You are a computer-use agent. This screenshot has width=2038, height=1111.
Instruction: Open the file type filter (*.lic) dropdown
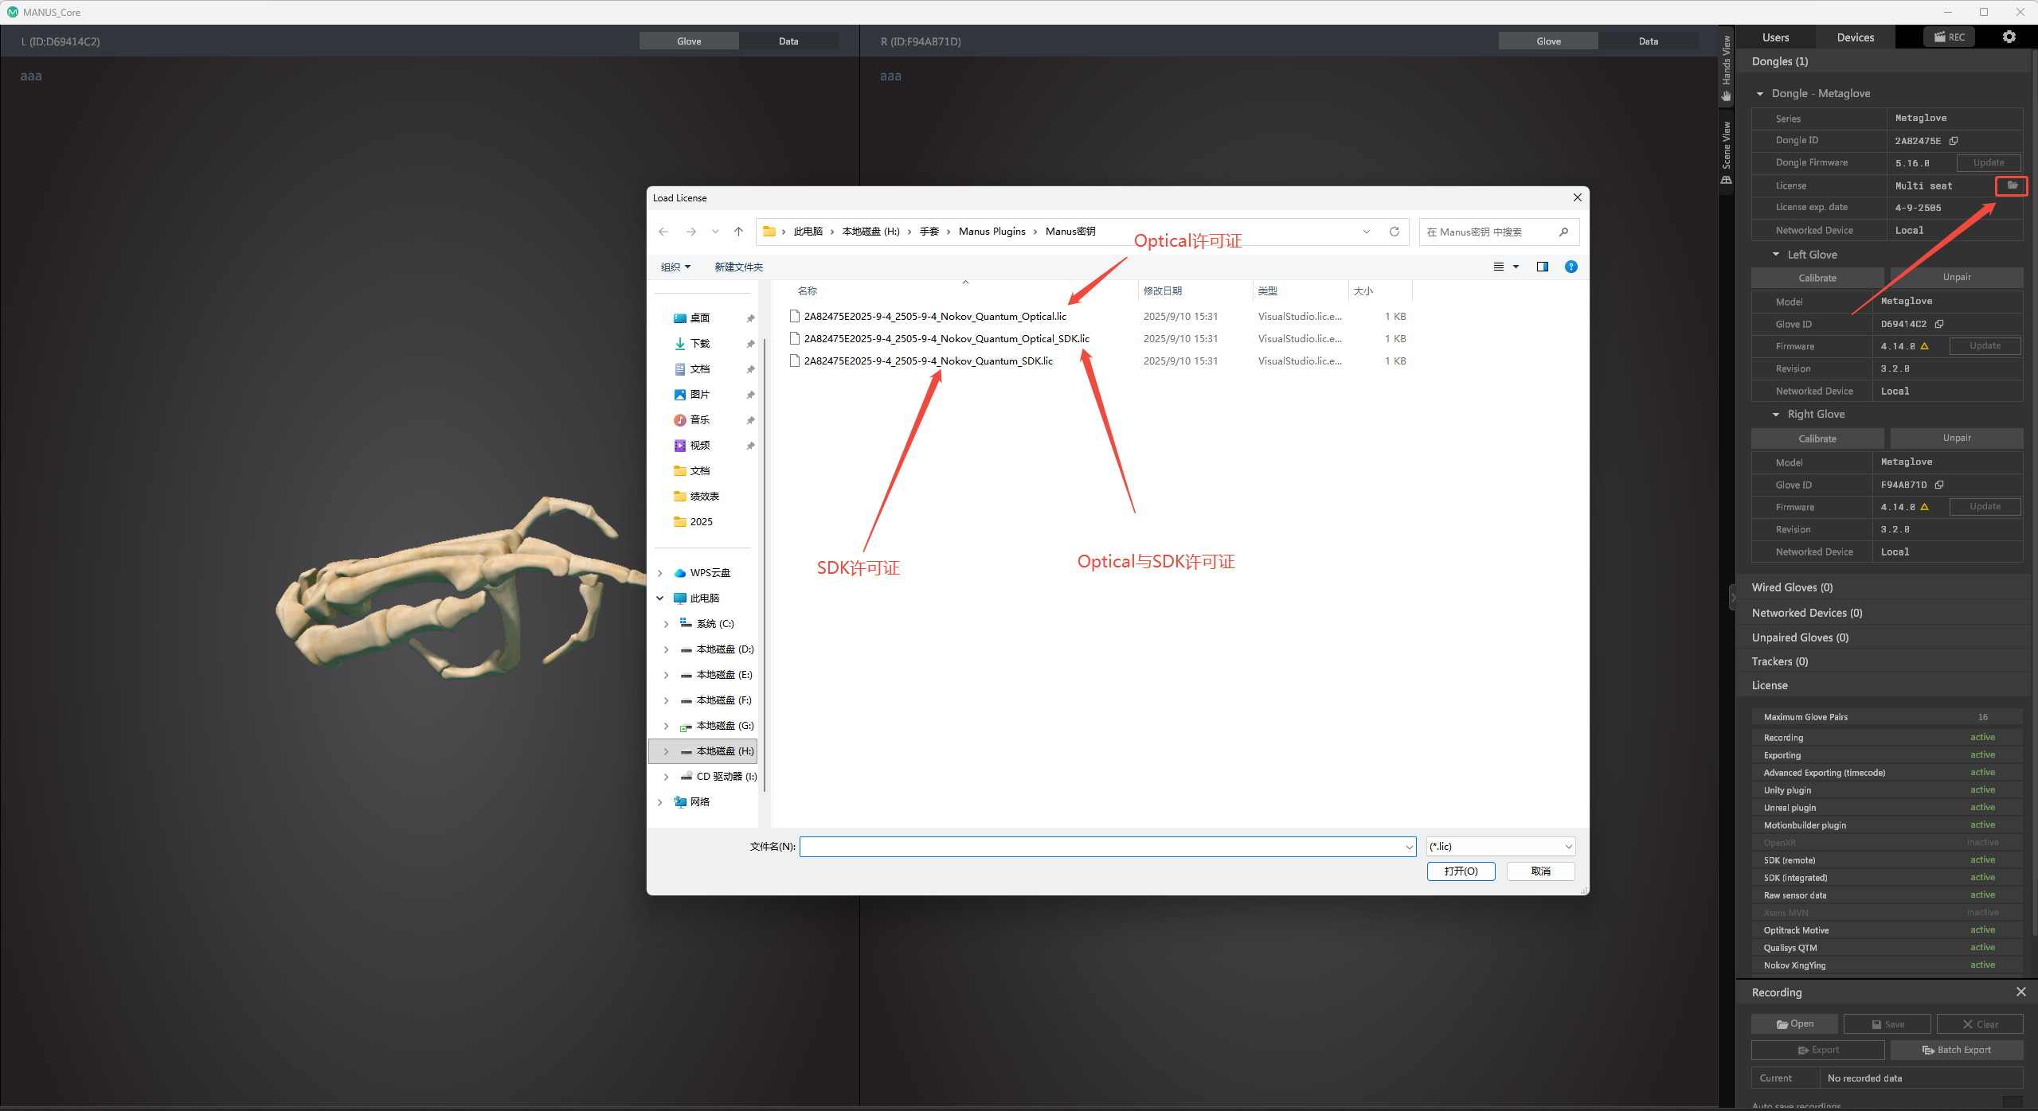coord(1500,847)
